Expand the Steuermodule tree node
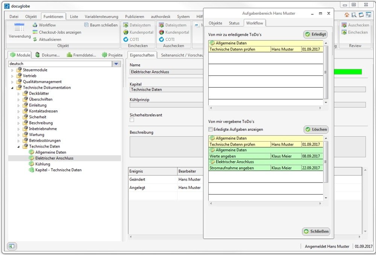 12,70
